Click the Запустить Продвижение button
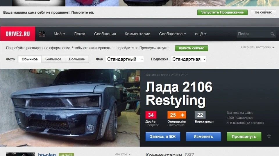The height and width of the screenshot is (156, 279). pos(222,12)
